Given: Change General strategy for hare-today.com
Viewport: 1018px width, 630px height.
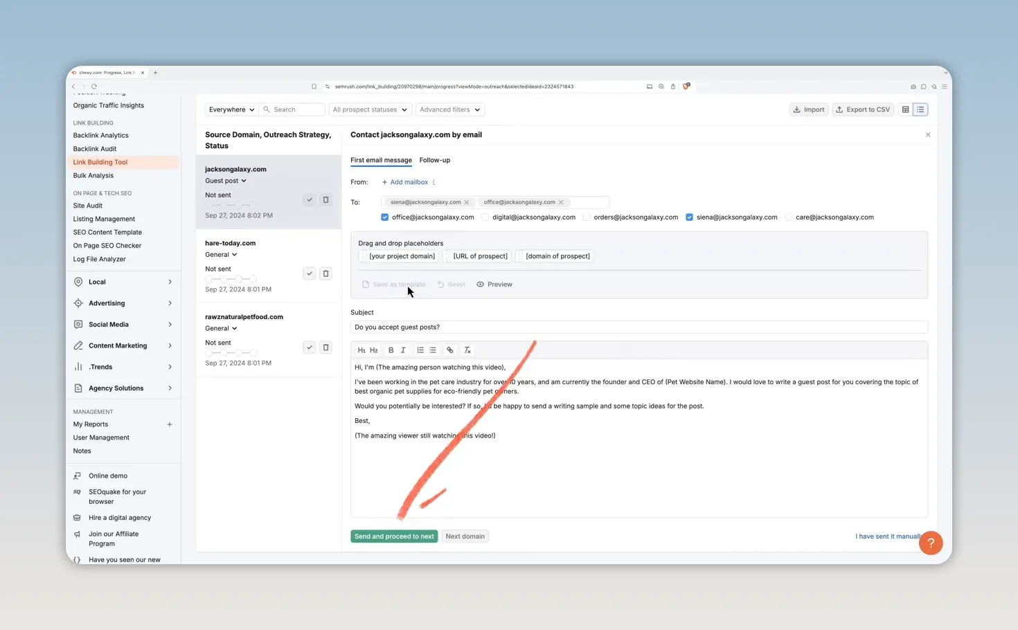Looking at the screenshot, I should pos(221,255).
